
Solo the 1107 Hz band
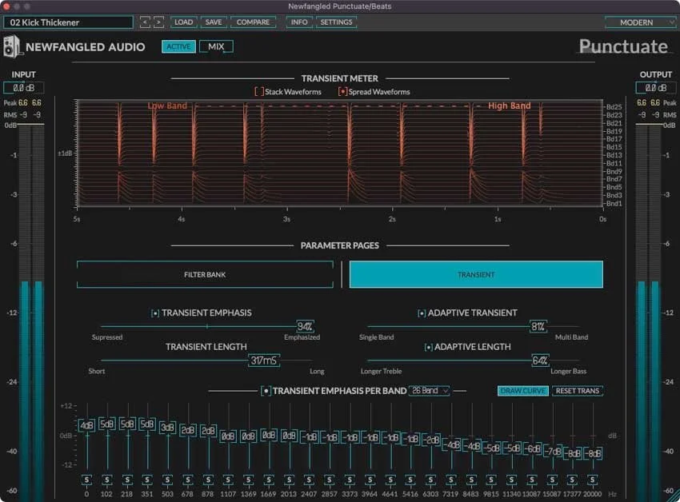(x=228, y=480)
